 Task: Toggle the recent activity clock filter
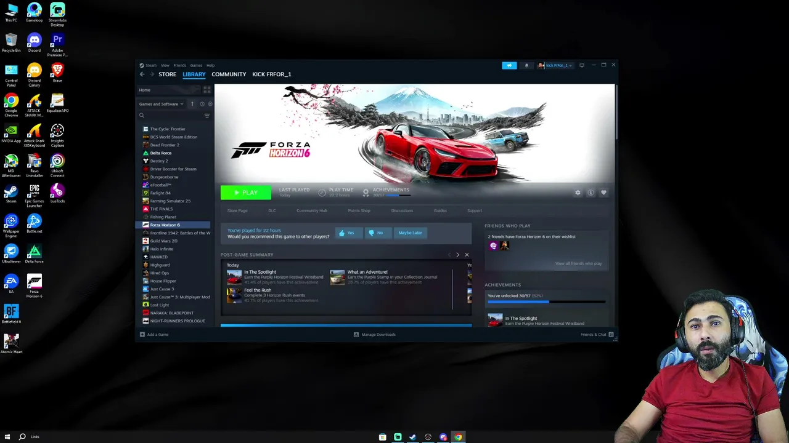202,104
